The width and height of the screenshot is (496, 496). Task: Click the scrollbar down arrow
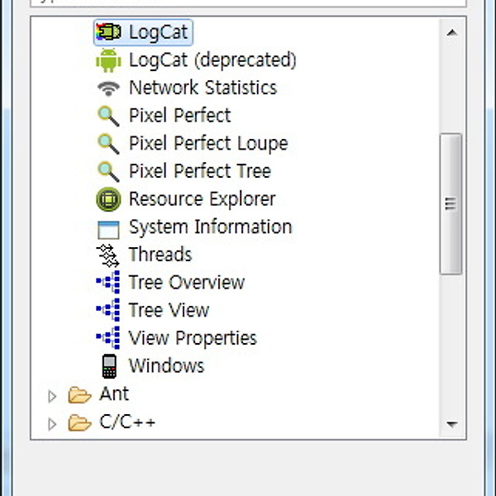451,423
